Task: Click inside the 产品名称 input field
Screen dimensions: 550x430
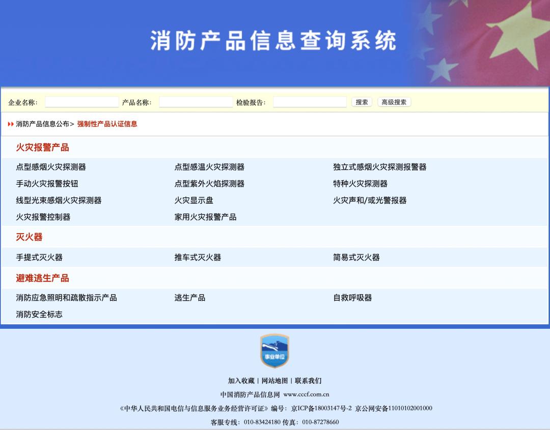Action: coord(196,102)
